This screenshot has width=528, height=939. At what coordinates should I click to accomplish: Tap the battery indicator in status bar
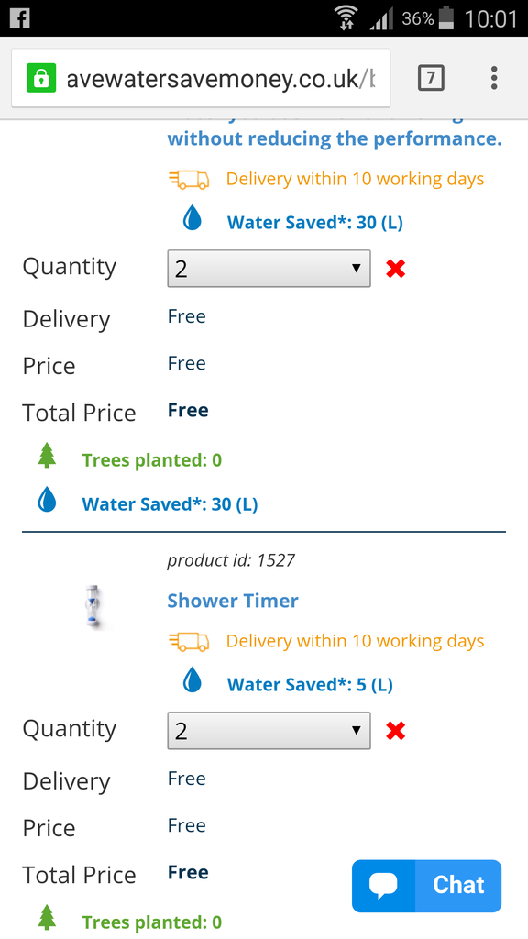pyautogui.click(x=446, y=18)
